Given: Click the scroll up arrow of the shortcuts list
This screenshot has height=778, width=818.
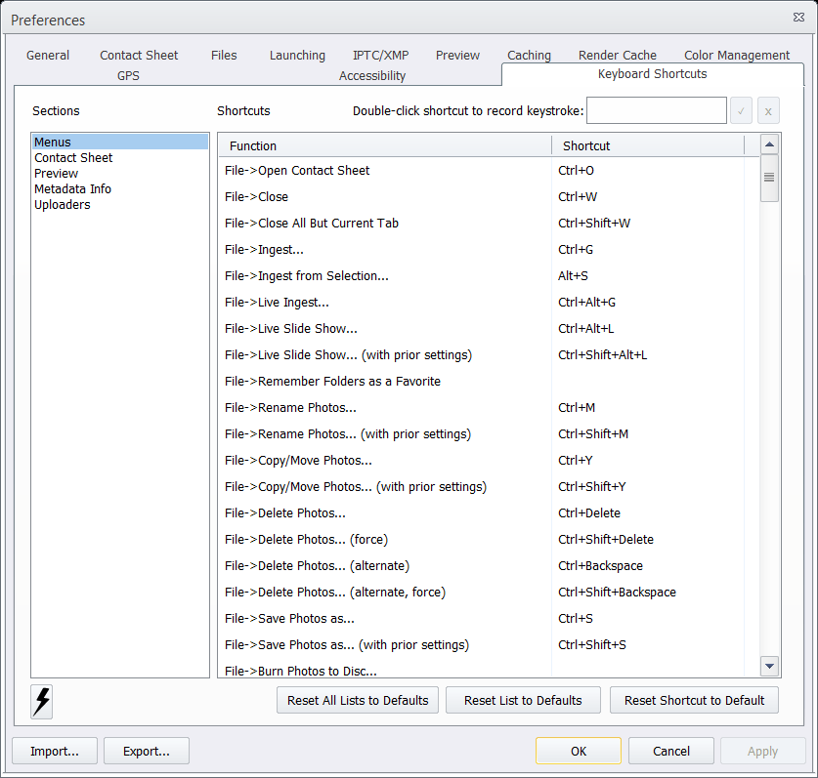Looking at the screenshot, I should (x=769, y=144).
